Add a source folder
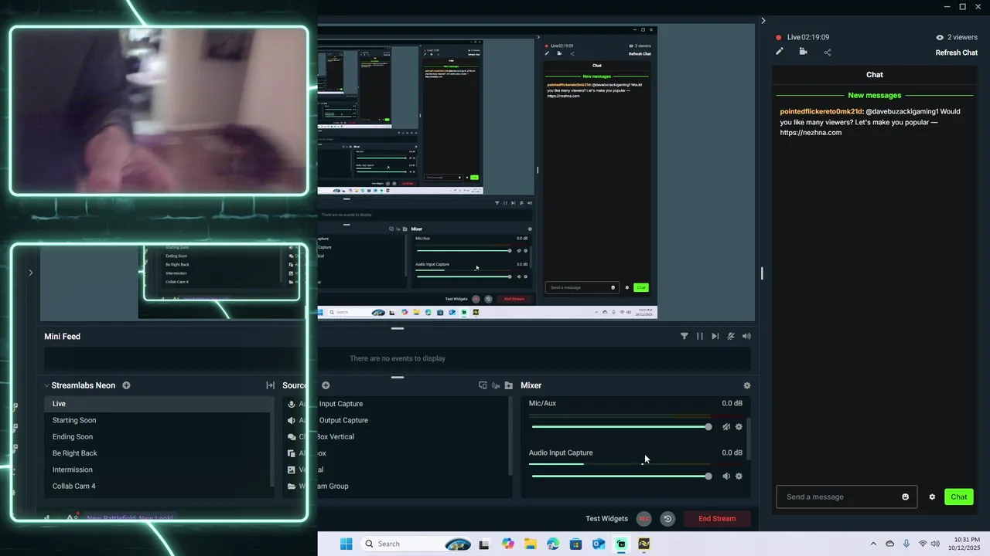This screenshot has height=556, width=990. tap(508, 385)
